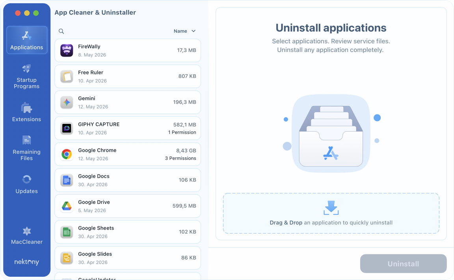454x280 pixels.
Task: Click the GIPHY CAPTURE name text
Action: click(99, 124)
